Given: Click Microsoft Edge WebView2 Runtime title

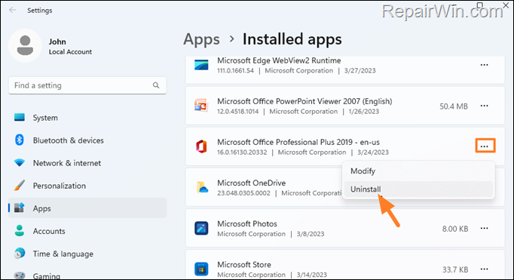Looking at the screenshot, I should [x=279, y=60].
